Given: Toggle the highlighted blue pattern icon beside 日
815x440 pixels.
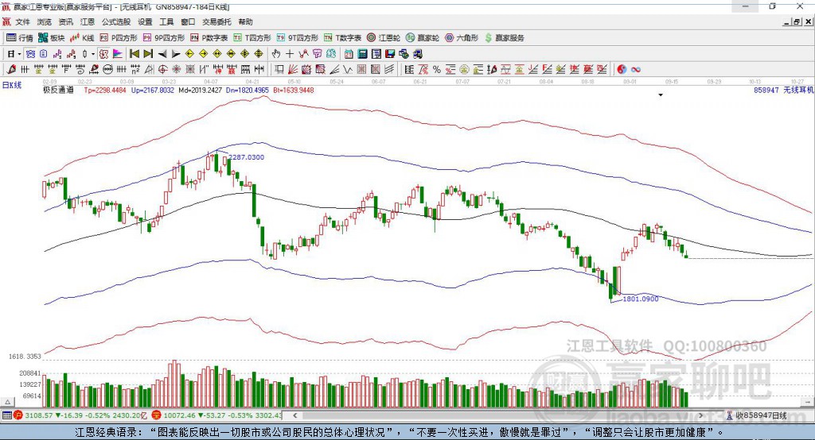Looking at the screenshot, I should coord(31,54).
